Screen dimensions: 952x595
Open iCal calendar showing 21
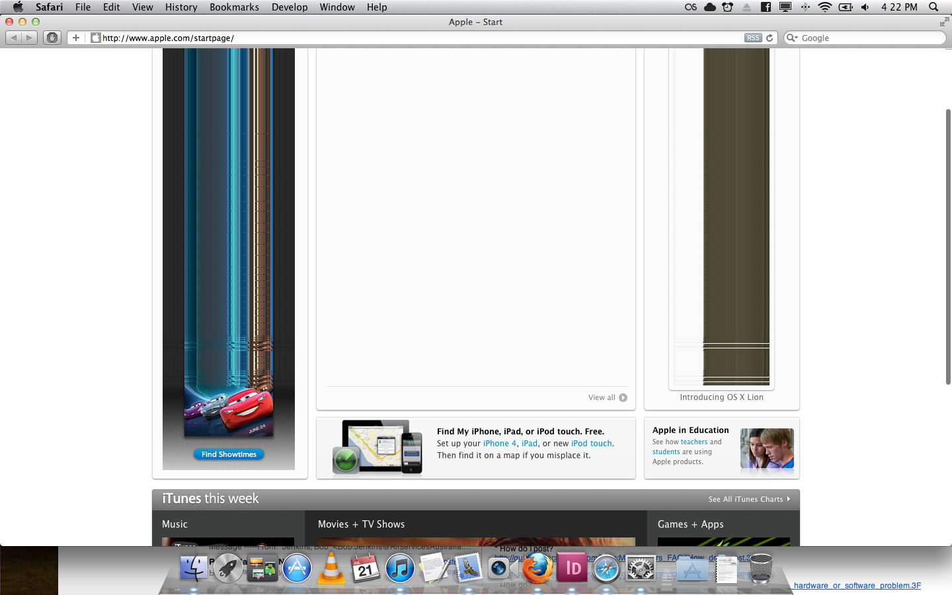tap(366, 568)
